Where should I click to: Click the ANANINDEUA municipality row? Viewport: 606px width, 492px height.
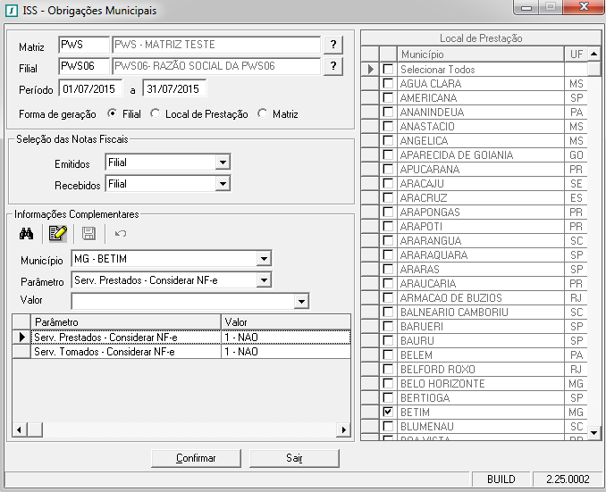[x=475, y=112]
